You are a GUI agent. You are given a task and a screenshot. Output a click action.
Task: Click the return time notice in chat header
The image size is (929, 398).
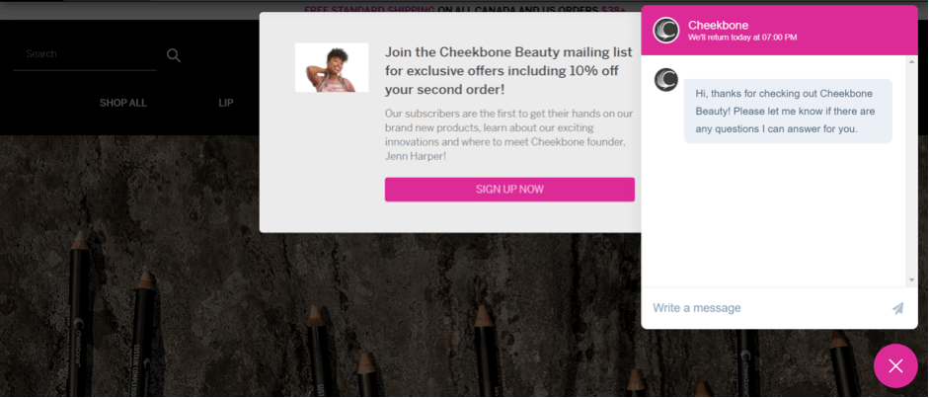coord(742,38)
